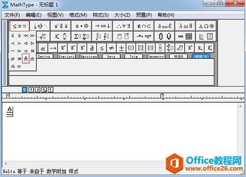Open the integral templates palette
Screen dimensions: 246x177
pyautogui.click(x=102, y=36)
